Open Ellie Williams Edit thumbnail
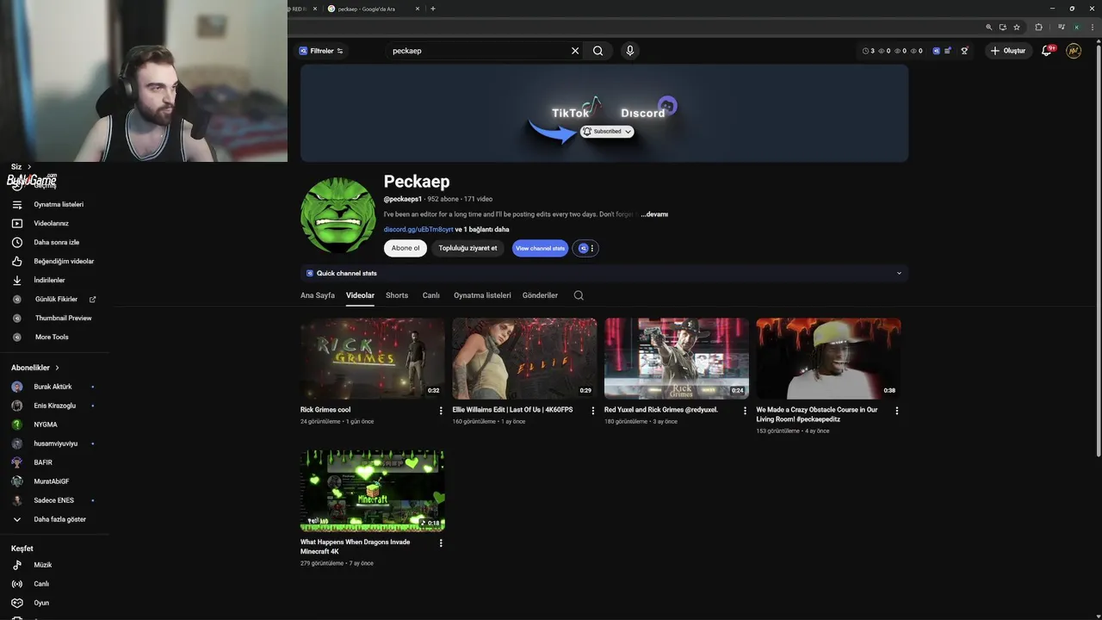1102x620 pixels. click(524, 358)
